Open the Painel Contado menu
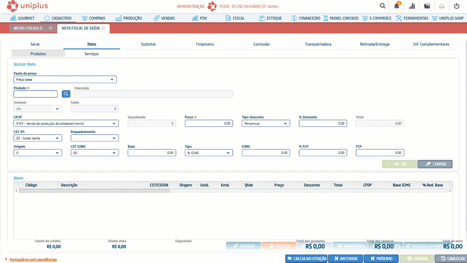The image size is (467, 263). point(341,18)
